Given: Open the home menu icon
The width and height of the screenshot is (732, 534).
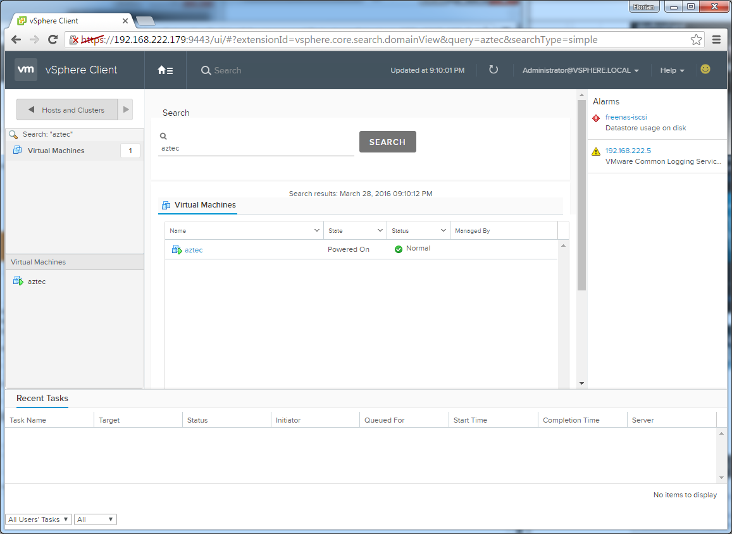Looking at the screenshot, I should [x=165, y=70].
